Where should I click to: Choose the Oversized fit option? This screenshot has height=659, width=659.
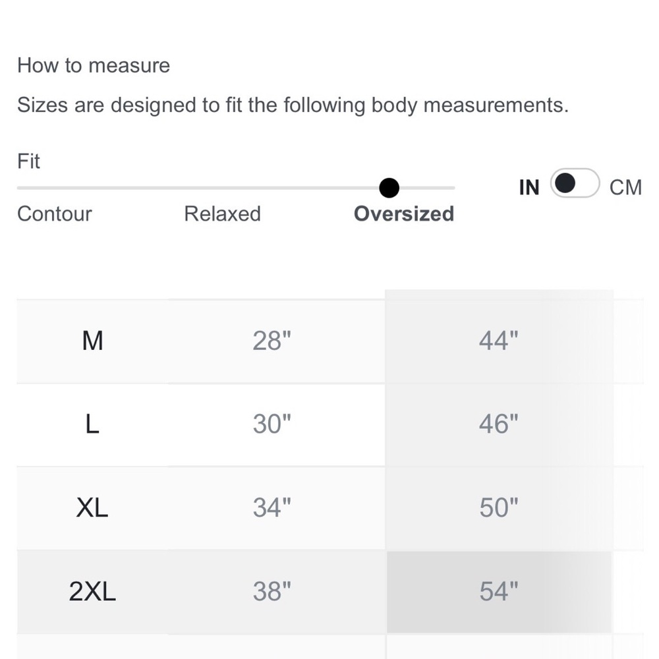coord(404,214)
